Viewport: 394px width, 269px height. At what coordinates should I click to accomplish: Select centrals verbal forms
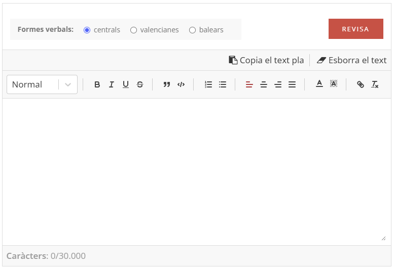click(x=87, y=30)
